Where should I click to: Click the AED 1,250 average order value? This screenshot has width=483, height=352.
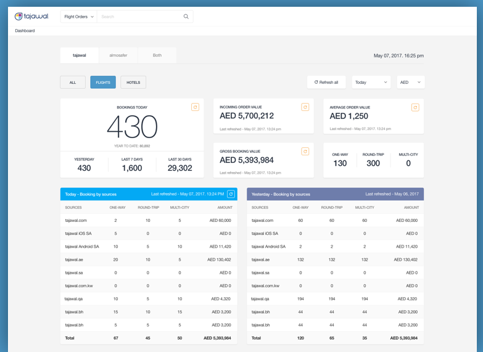(x=349, y=116)
